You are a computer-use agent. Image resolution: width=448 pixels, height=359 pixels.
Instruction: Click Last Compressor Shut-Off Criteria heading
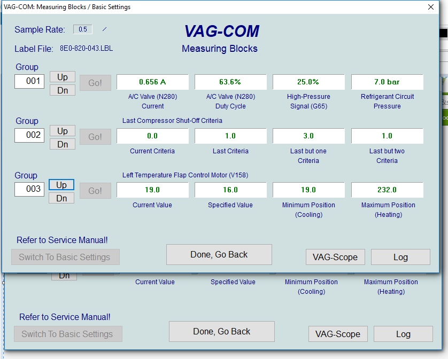172,121
